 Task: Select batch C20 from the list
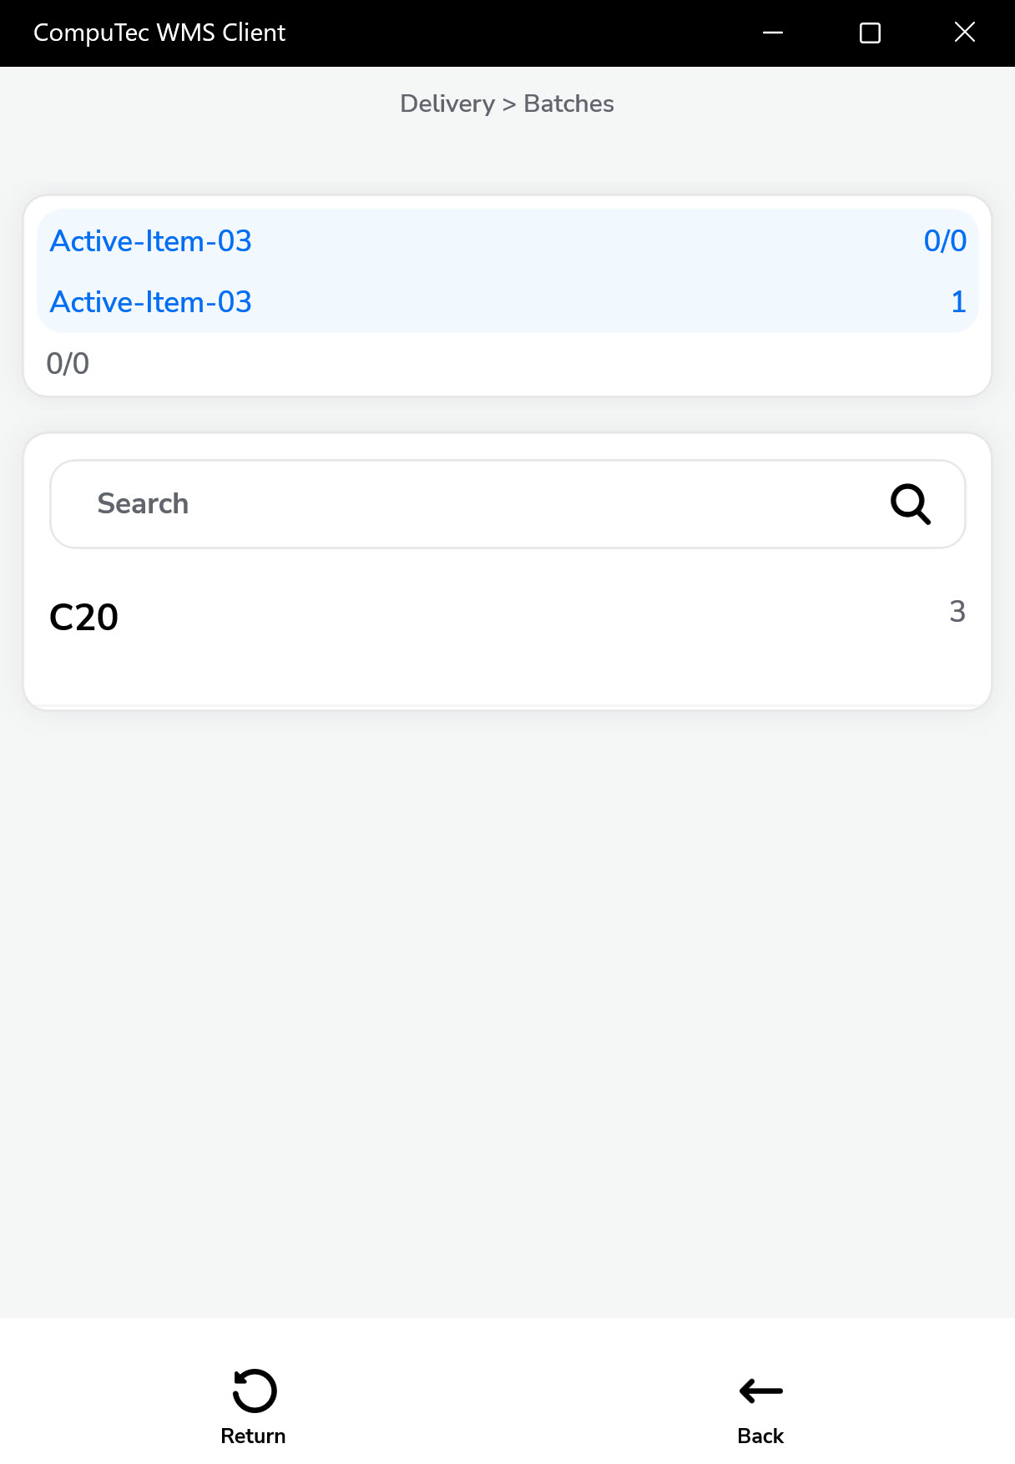[84, 618]
